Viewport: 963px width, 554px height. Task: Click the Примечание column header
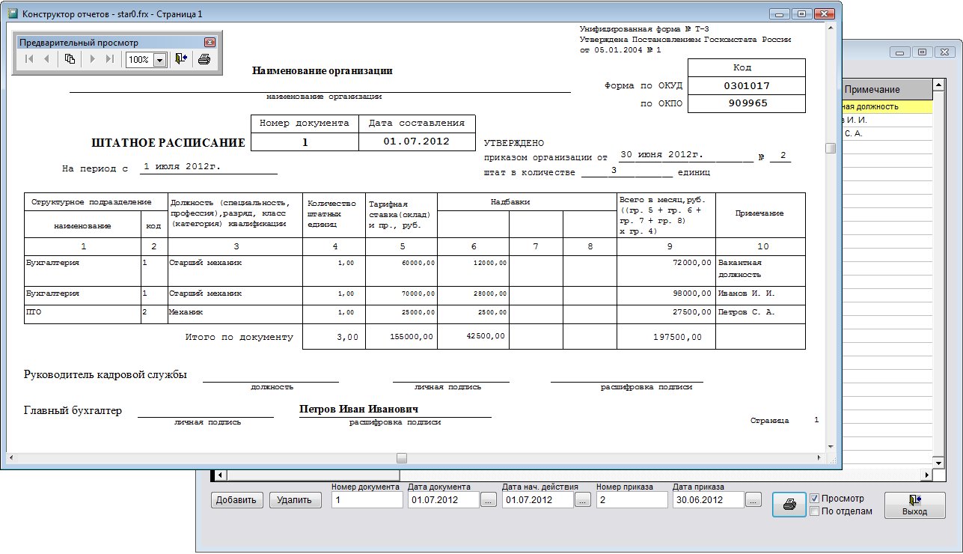(x=887, y=90)
